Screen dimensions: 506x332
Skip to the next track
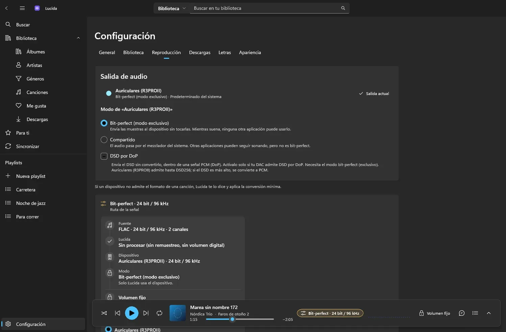point(146,313)
